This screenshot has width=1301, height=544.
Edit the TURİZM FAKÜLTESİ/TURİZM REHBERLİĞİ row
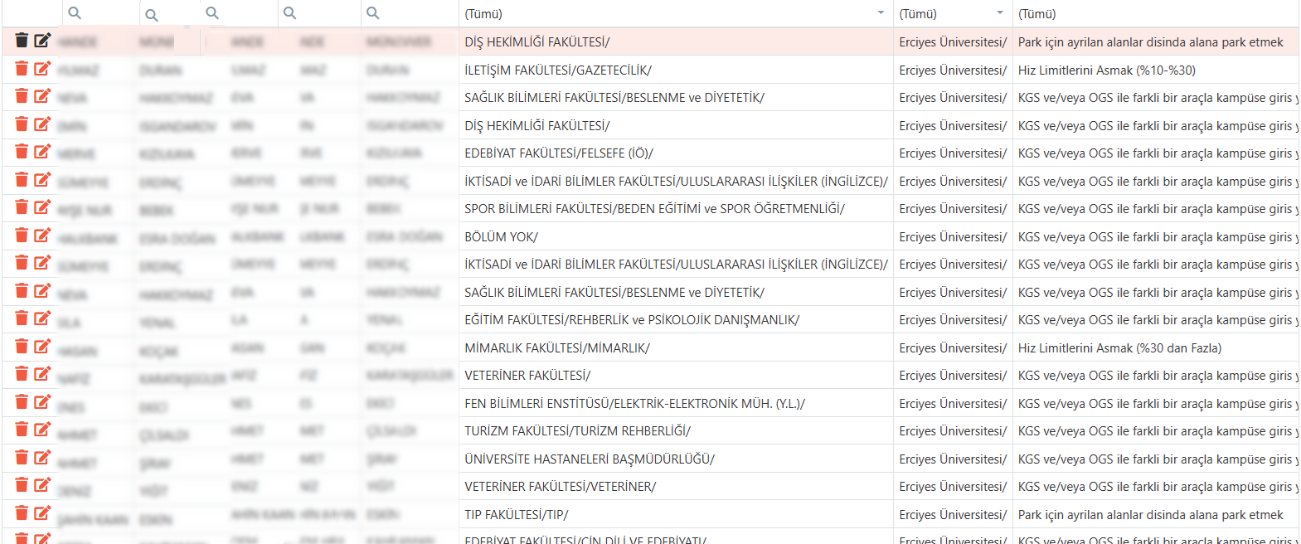click(42, 430)
